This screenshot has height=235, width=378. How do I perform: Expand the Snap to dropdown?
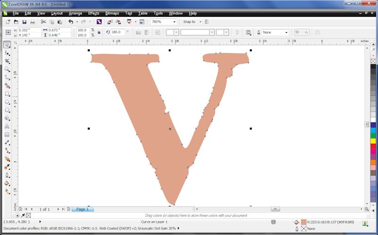(200, 22)
